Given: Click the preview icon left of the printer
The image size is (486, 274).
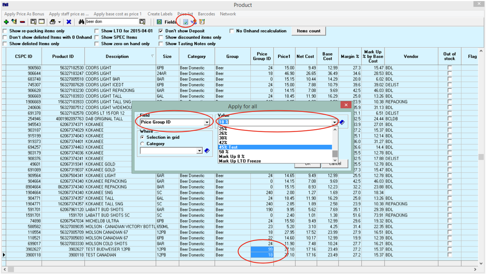Looking at the screenshot, I should (x=33, y=22).
